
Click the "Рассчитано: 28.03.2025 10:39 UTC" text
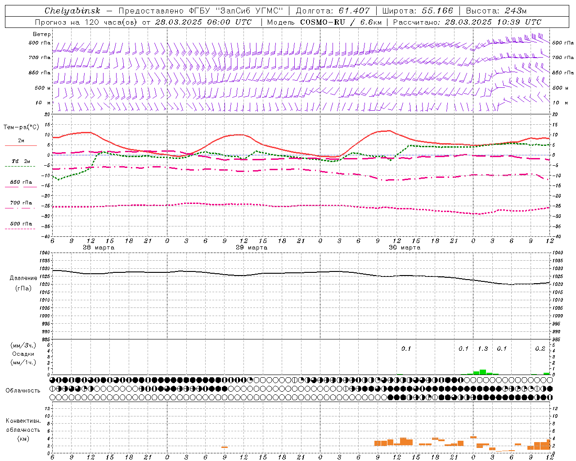[x=467, y=22]
